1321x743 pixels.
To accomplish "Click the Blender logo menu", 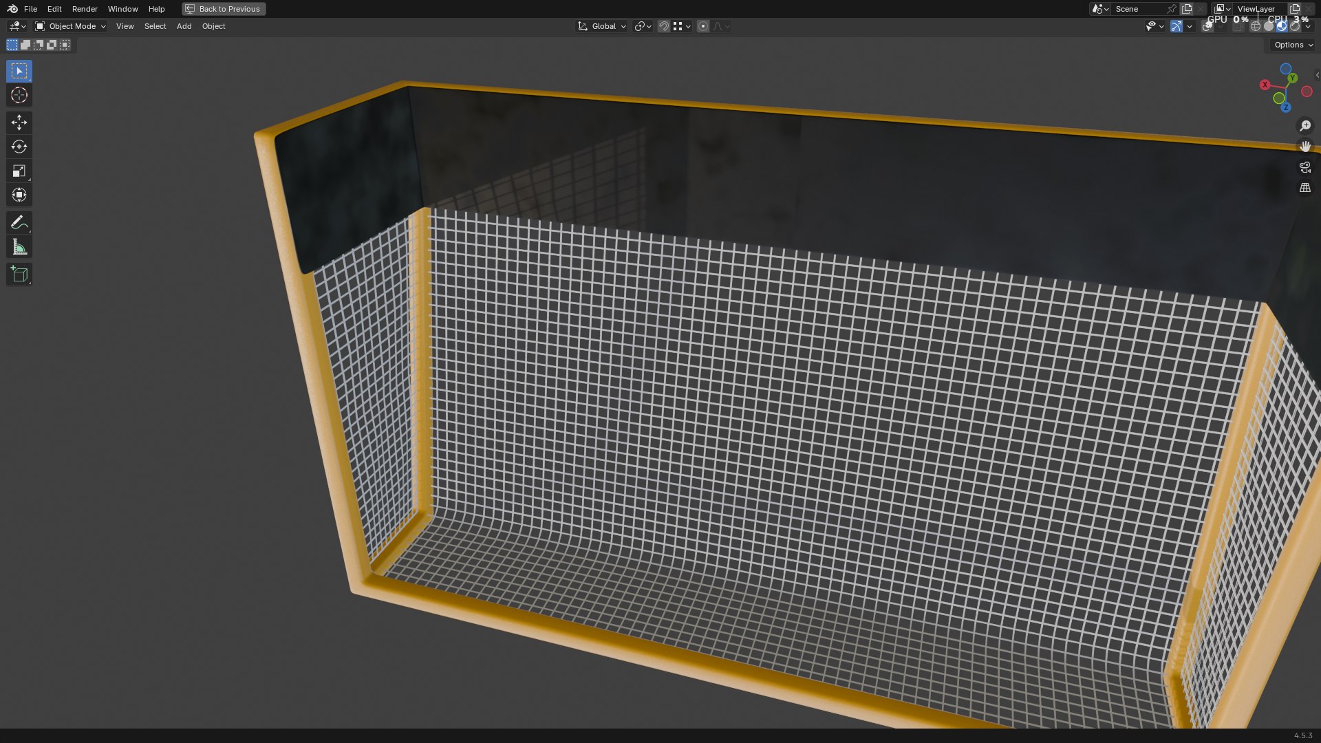I will point(12,9).
